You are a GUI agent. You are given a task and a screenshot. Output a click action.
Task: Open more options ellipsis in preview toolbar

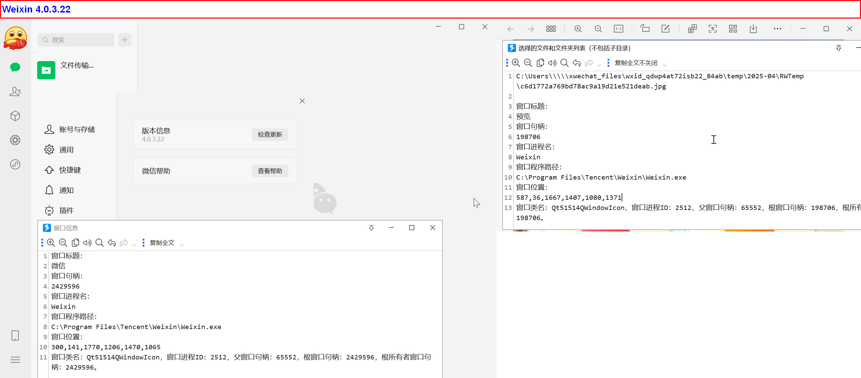(x=778, y=29)
